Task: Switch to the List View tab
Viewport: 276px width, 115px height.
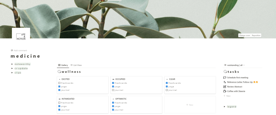Action: pos(76,65)
